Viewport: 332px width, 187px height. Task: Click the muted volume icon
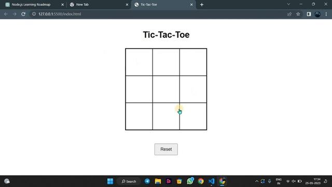point(294,181)
